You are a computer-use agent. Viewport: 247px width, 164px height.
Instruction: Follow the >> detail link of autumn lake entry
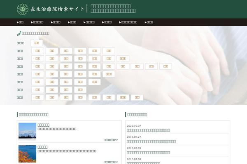coord(111,162)
